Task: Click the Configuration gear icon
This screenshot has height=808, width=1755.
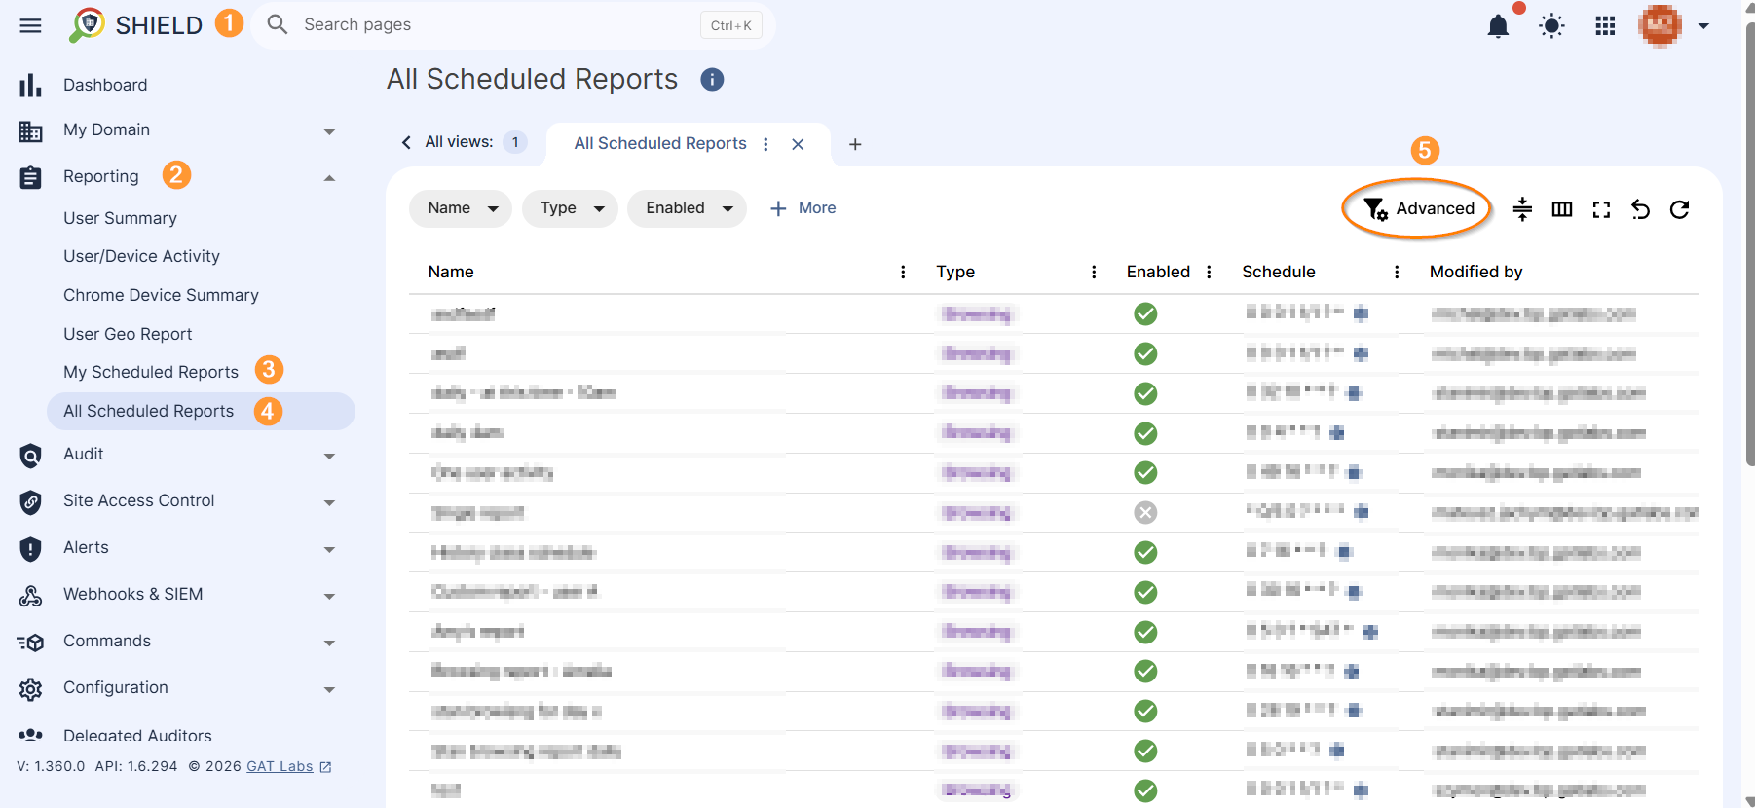Action: [x=31, y=689]
